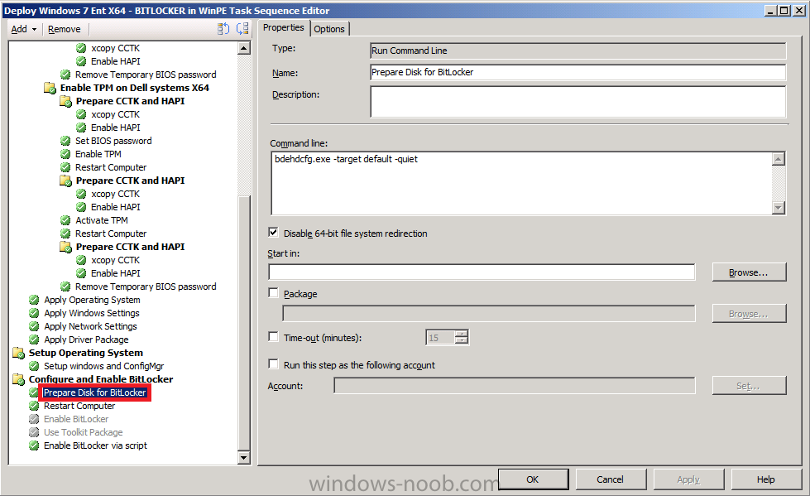Click the green check icon beside Setup windows and ConfigMgr
The image size is (810, 496).
tap(34, 366)
